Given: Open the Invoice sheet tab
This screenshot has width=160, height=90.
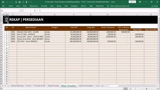Looking at the screenshot, I should (29, 86).
